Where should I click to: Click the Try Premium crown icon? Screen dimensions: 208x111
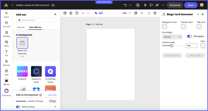pyautogui.click(x=6, y=91)
